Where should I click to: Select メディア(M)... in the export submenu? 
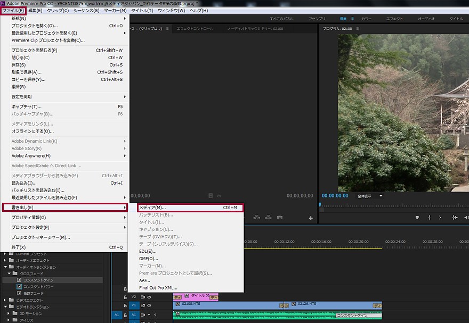190,208
